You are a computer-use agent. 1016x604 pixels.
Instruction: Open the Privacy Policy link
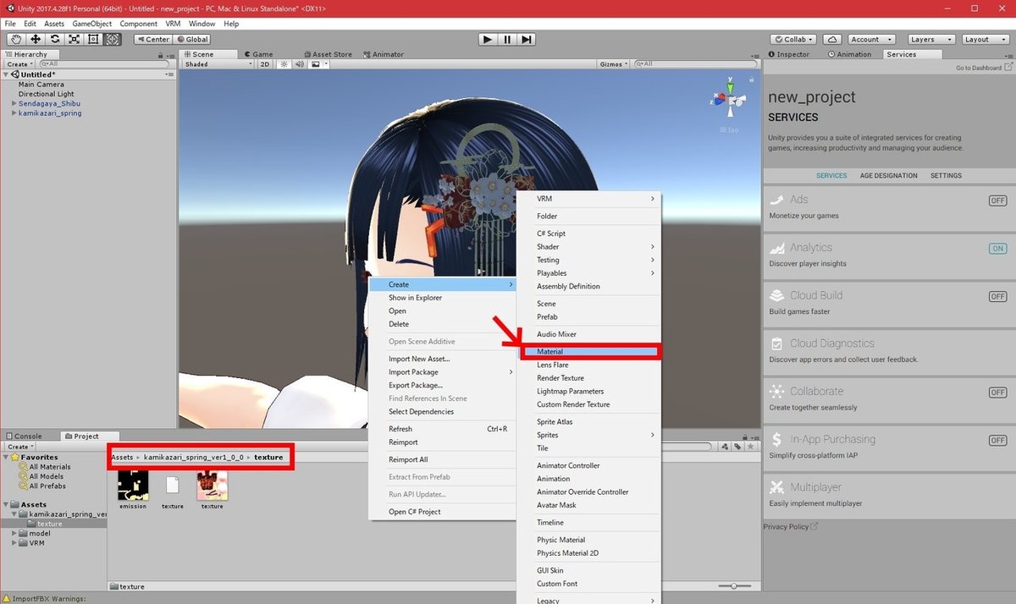click(791, 527)
